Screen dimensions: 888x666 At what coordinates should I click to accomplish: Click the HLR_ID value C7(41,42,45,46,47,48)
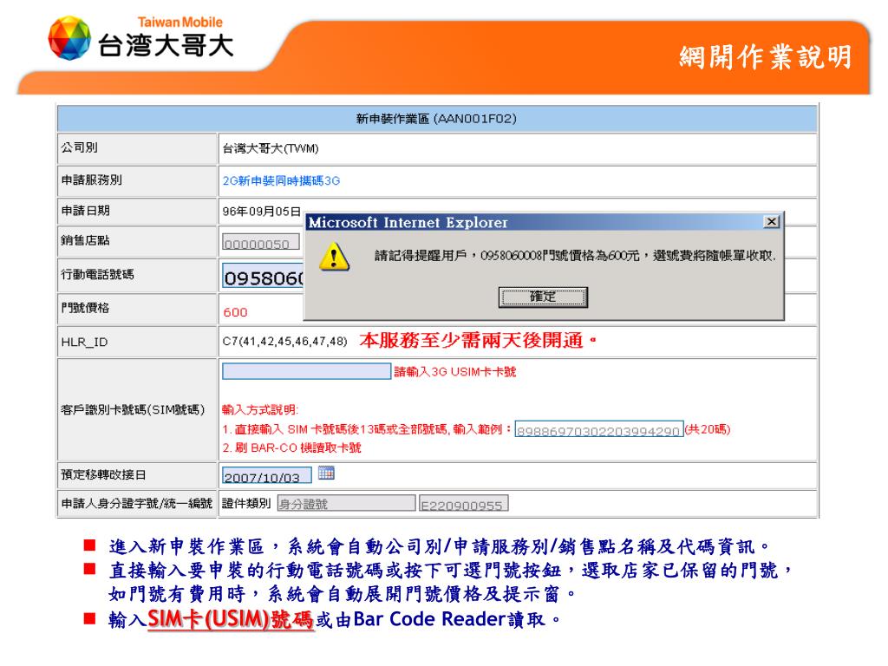[284, 341]
